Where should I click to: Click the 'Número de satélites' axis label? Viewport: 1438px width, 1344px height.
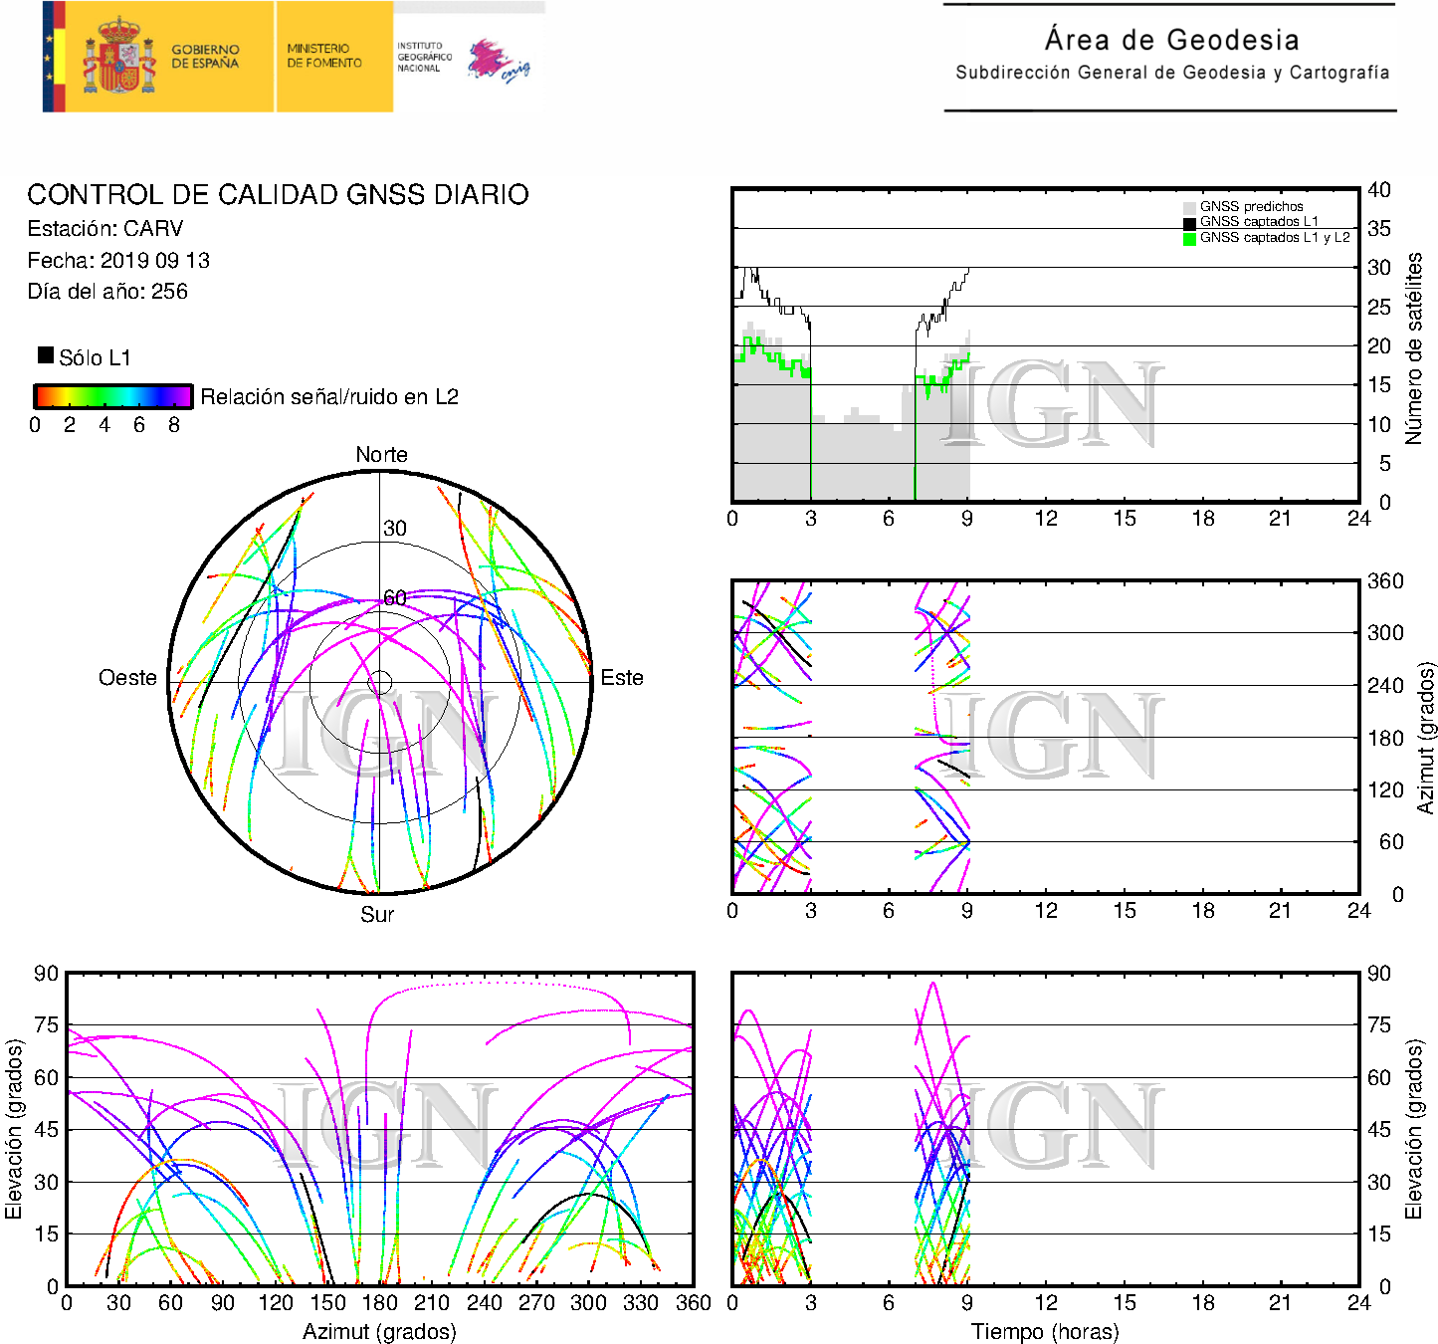click(x=1414, y=348)
